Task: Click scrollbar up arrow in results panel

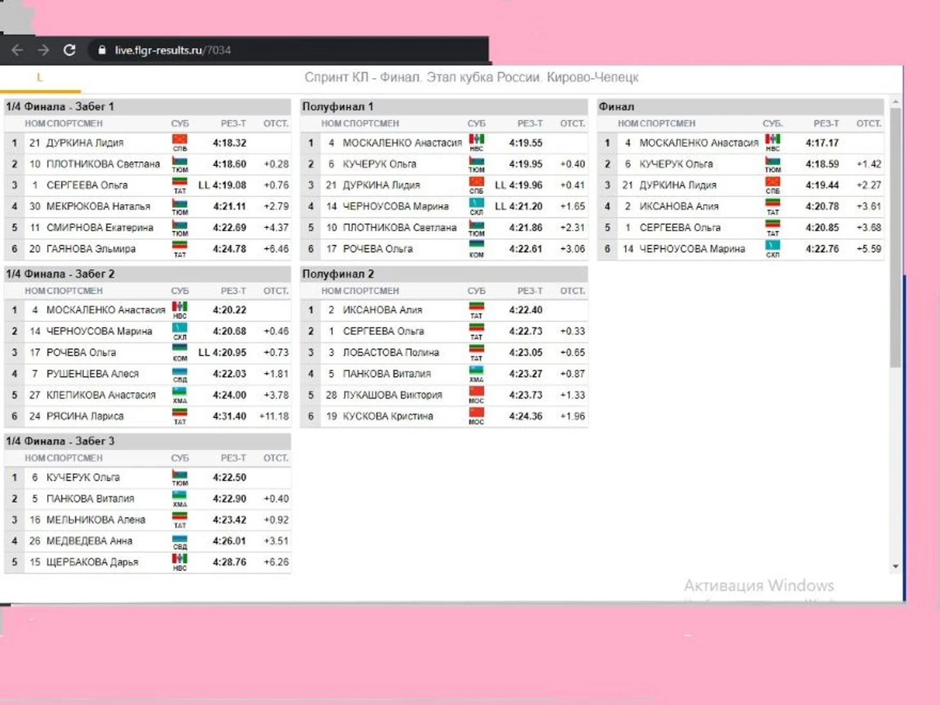Action: [896, 102]
